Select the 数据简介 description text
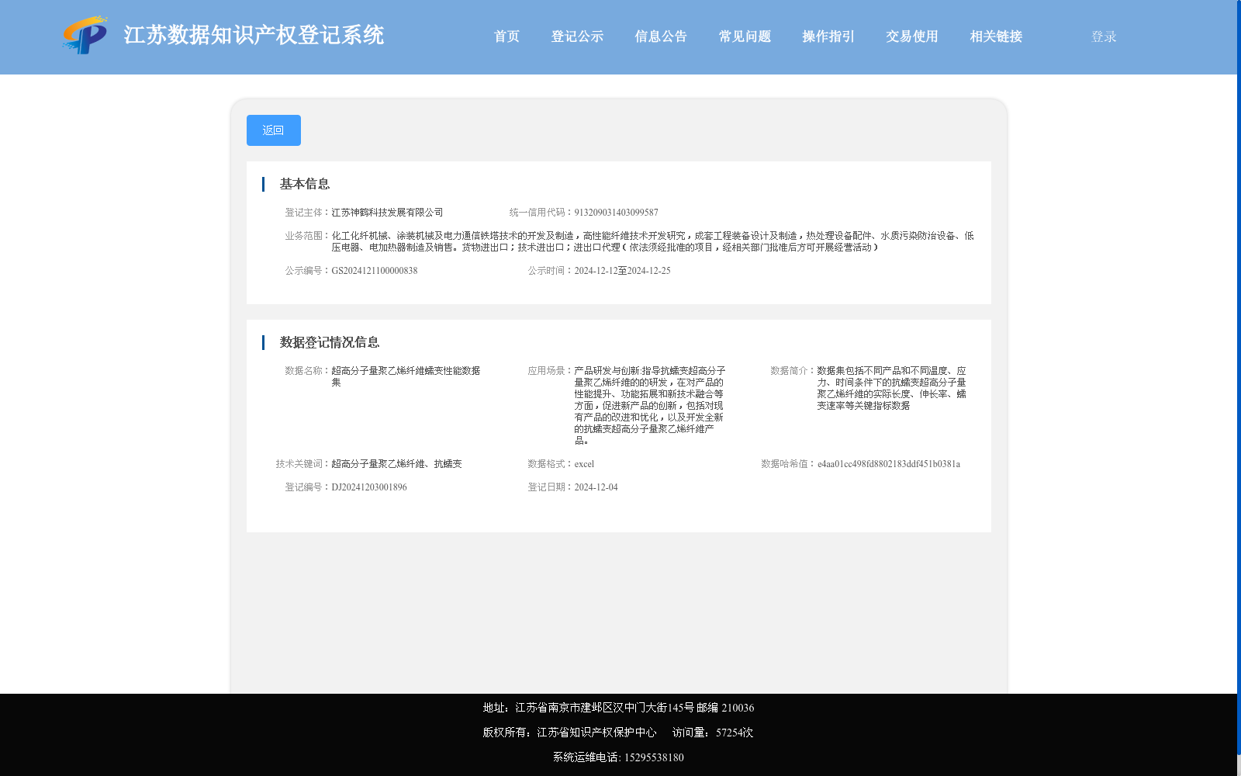Image resolution: width=1241 pixels, height=776 pixels. point(892,388)
